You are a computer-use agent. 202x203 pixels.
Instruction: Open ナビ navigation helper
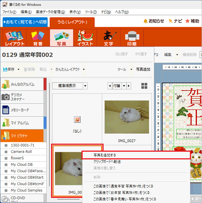[x=175, y=21]
